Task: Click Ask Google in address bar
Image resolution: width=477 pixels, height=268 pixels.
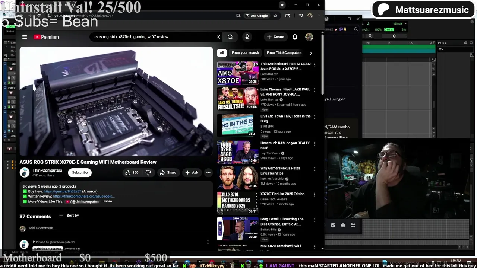Action: click(256, 16)
